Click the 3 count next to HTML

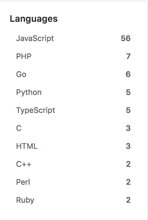coord(128,146)
